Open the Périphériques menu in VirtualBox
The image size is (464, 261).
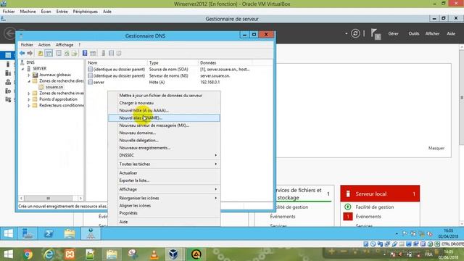pos(86,12)
